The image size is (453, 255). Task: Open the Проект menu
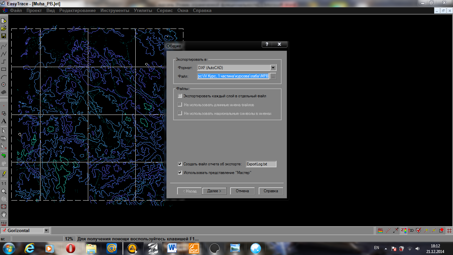34,10
